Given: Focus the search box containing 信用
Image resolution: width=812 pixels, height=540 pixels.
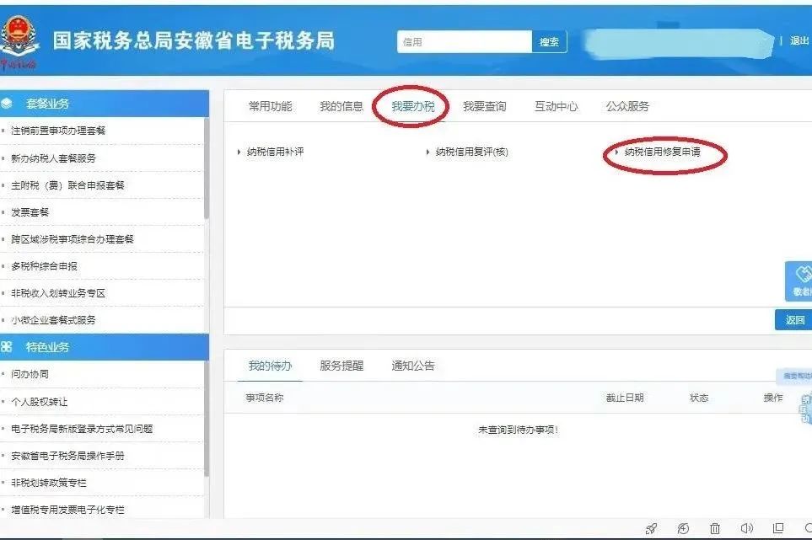Looking at the screenshot, I should tap(465, 42).
